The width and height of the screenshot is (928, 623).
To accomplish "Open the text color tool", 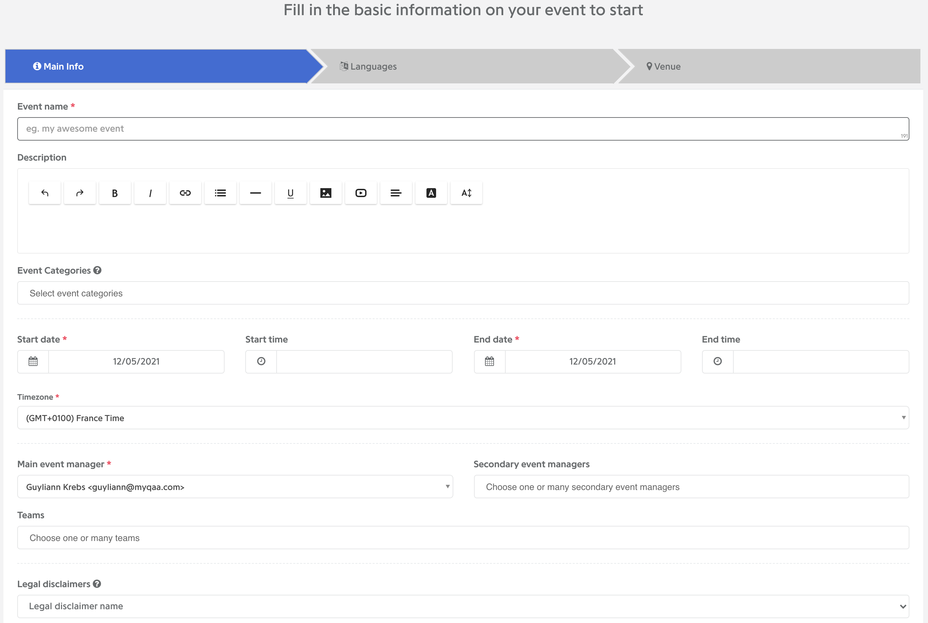I will click(431, 193).
